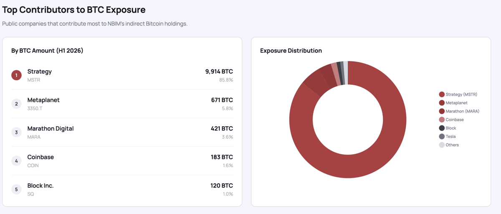This screenshot has width=501, height=214.
Task: Click the MARA ticker symbol
Action: [x=34, y=137]
